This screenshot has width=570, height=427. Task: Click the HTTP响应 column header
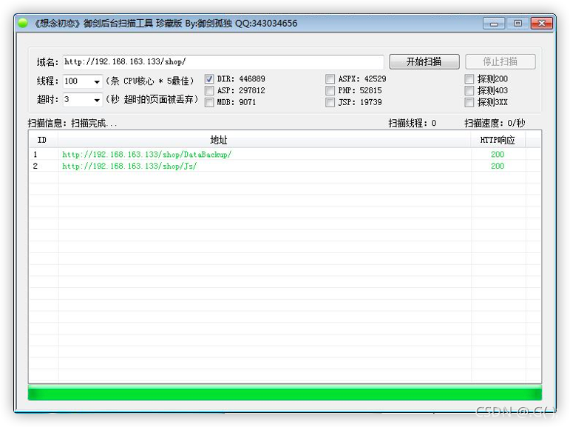498,140
